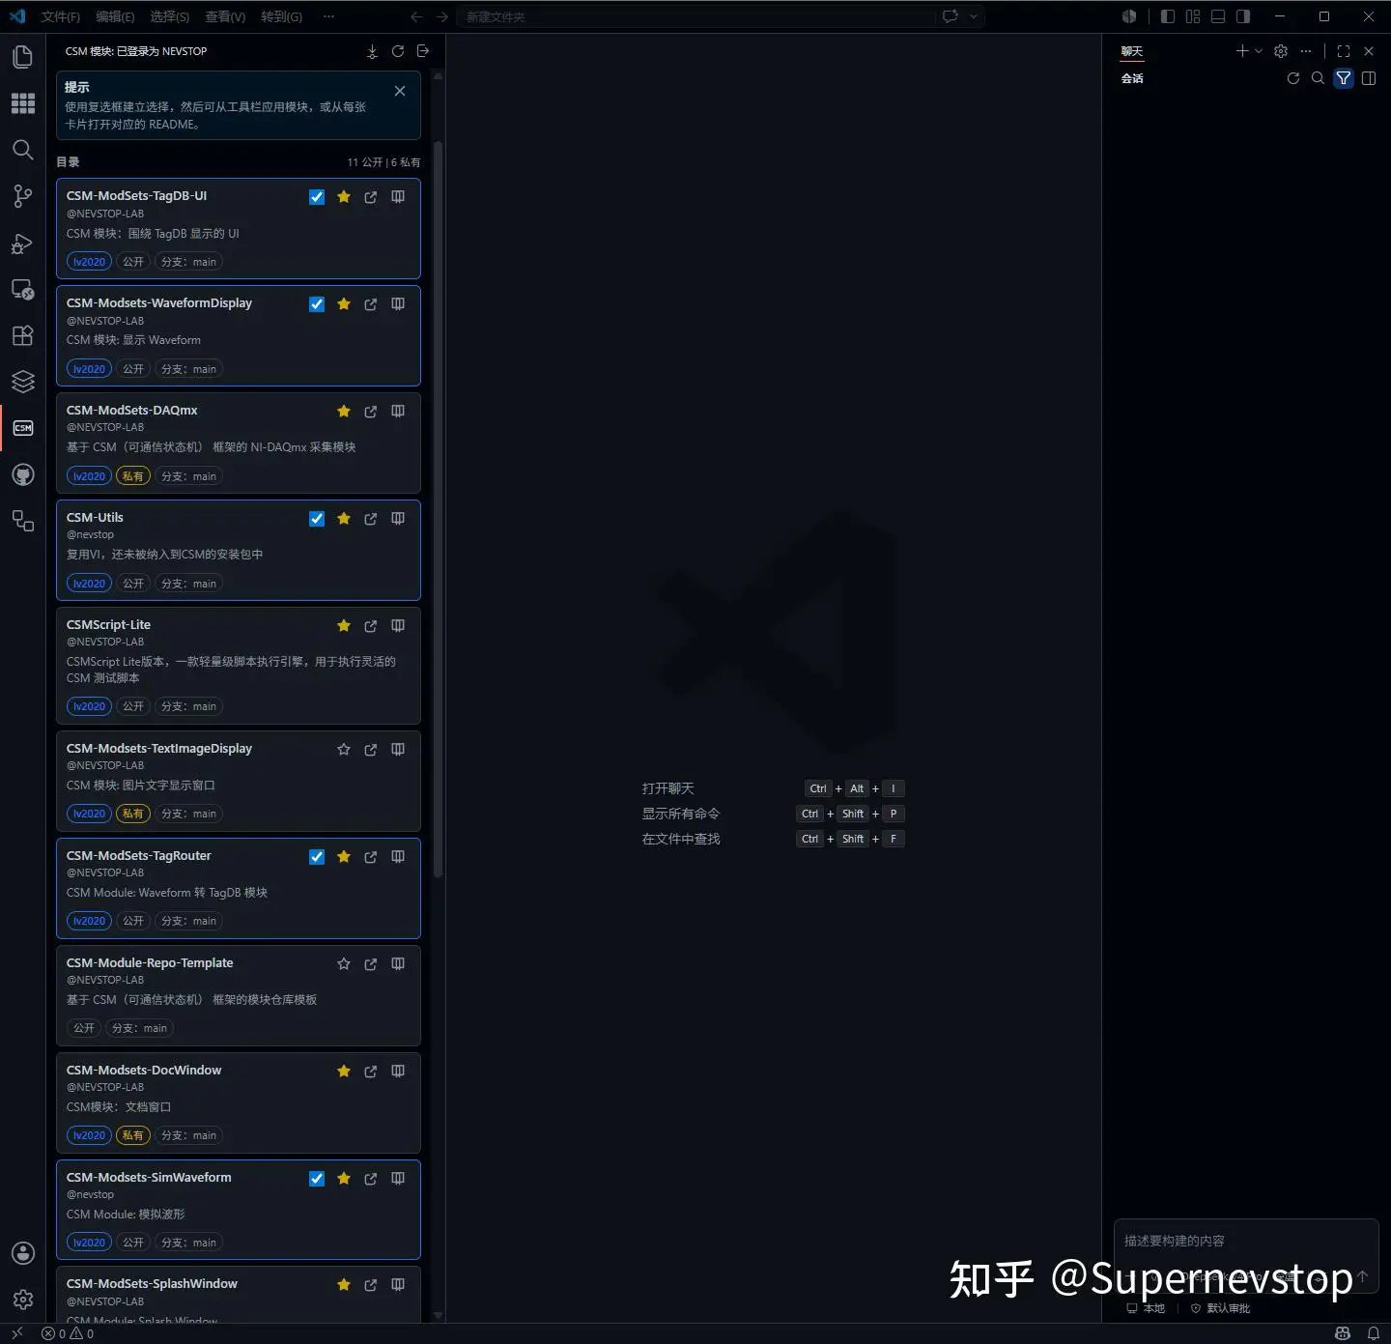This screenshot has width=1391, height=1344.
Task: Open the chat panel more actions menu
Action: click(1306, 51)
